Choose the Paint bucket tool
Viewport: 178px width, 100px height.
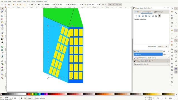(2, 56)
